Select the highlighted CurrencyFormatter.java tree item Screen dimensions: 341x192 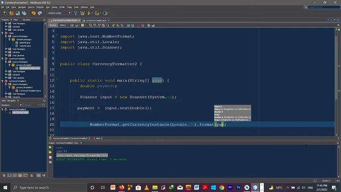tap(30, 68)
